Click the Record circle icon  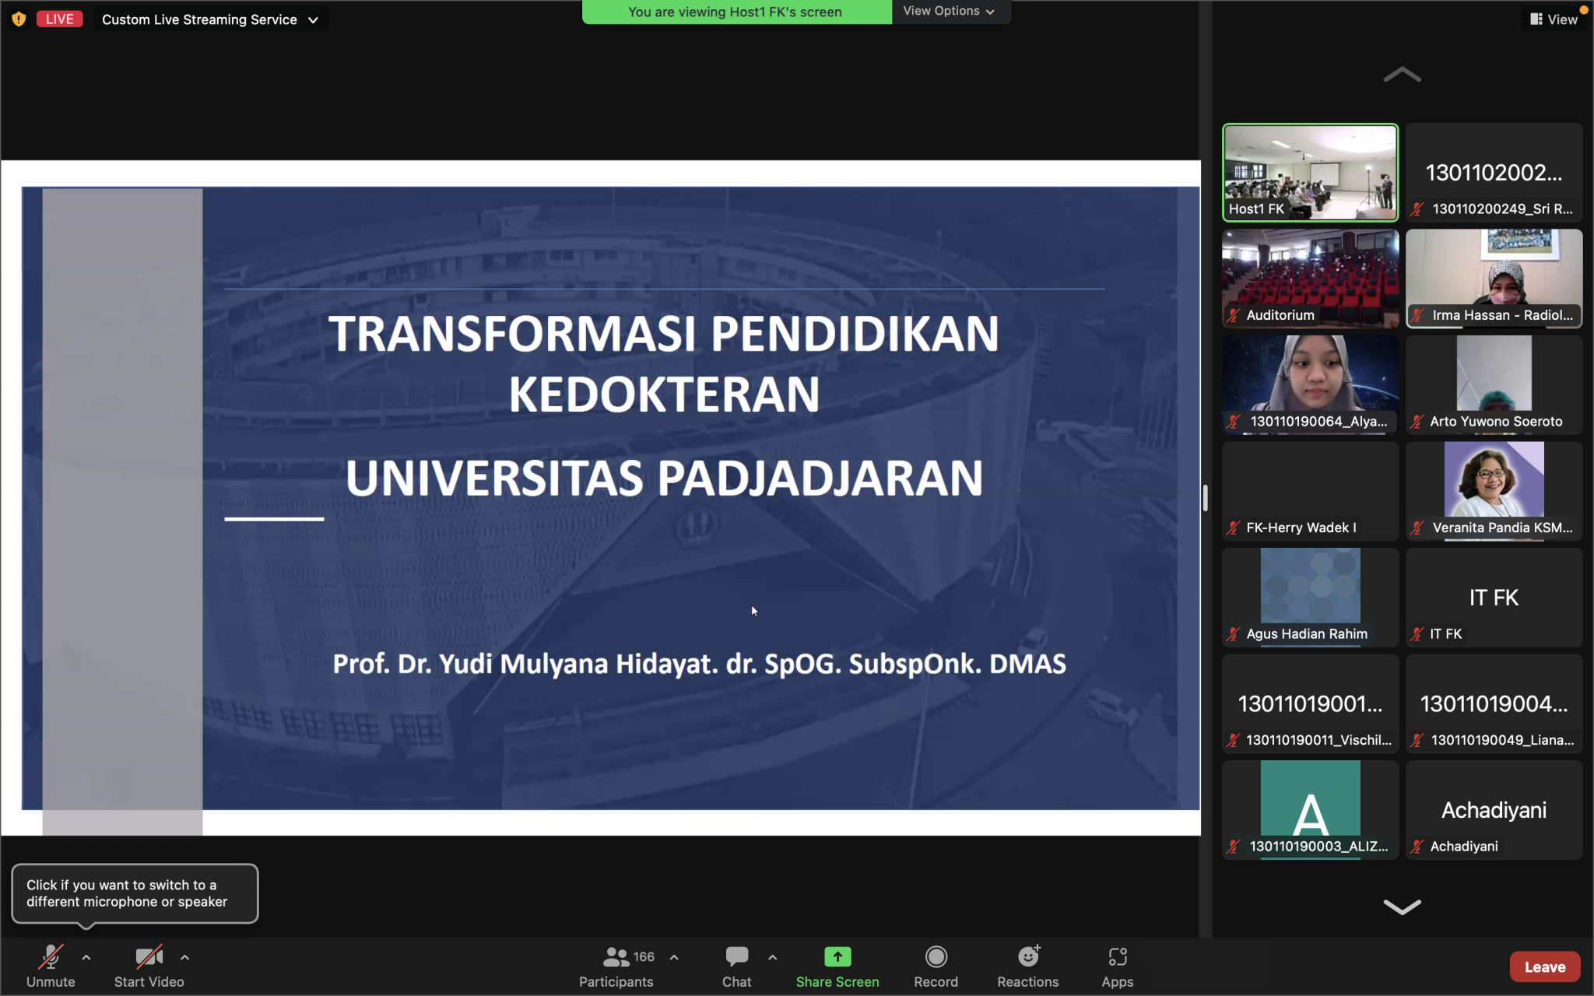[x=936, y=956]
